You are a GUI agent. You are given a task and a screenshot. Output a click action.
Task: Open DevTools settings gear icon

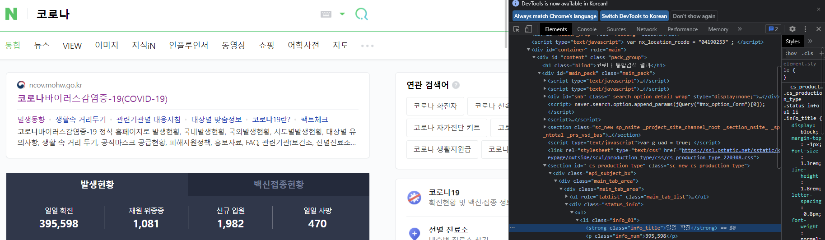tap(792, 29)
